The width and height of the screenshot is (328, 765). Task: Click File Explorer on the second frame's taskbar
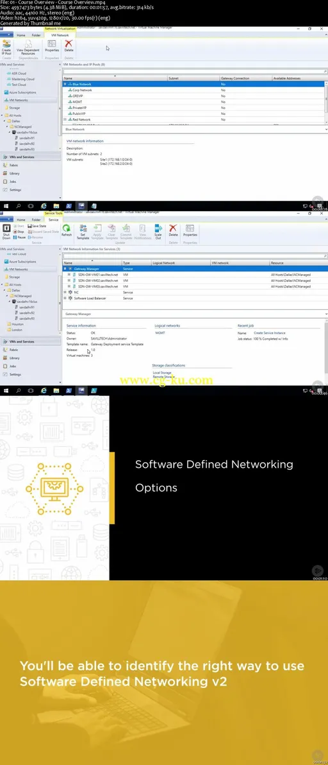(x=56, y=390)
